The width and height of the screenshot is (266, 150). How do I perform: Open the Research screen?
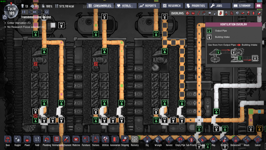click(172, 6)
